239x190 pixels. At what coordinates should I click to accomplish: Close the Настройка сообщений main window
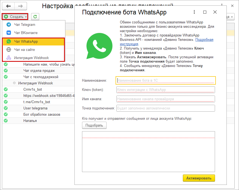click(232, 6)
